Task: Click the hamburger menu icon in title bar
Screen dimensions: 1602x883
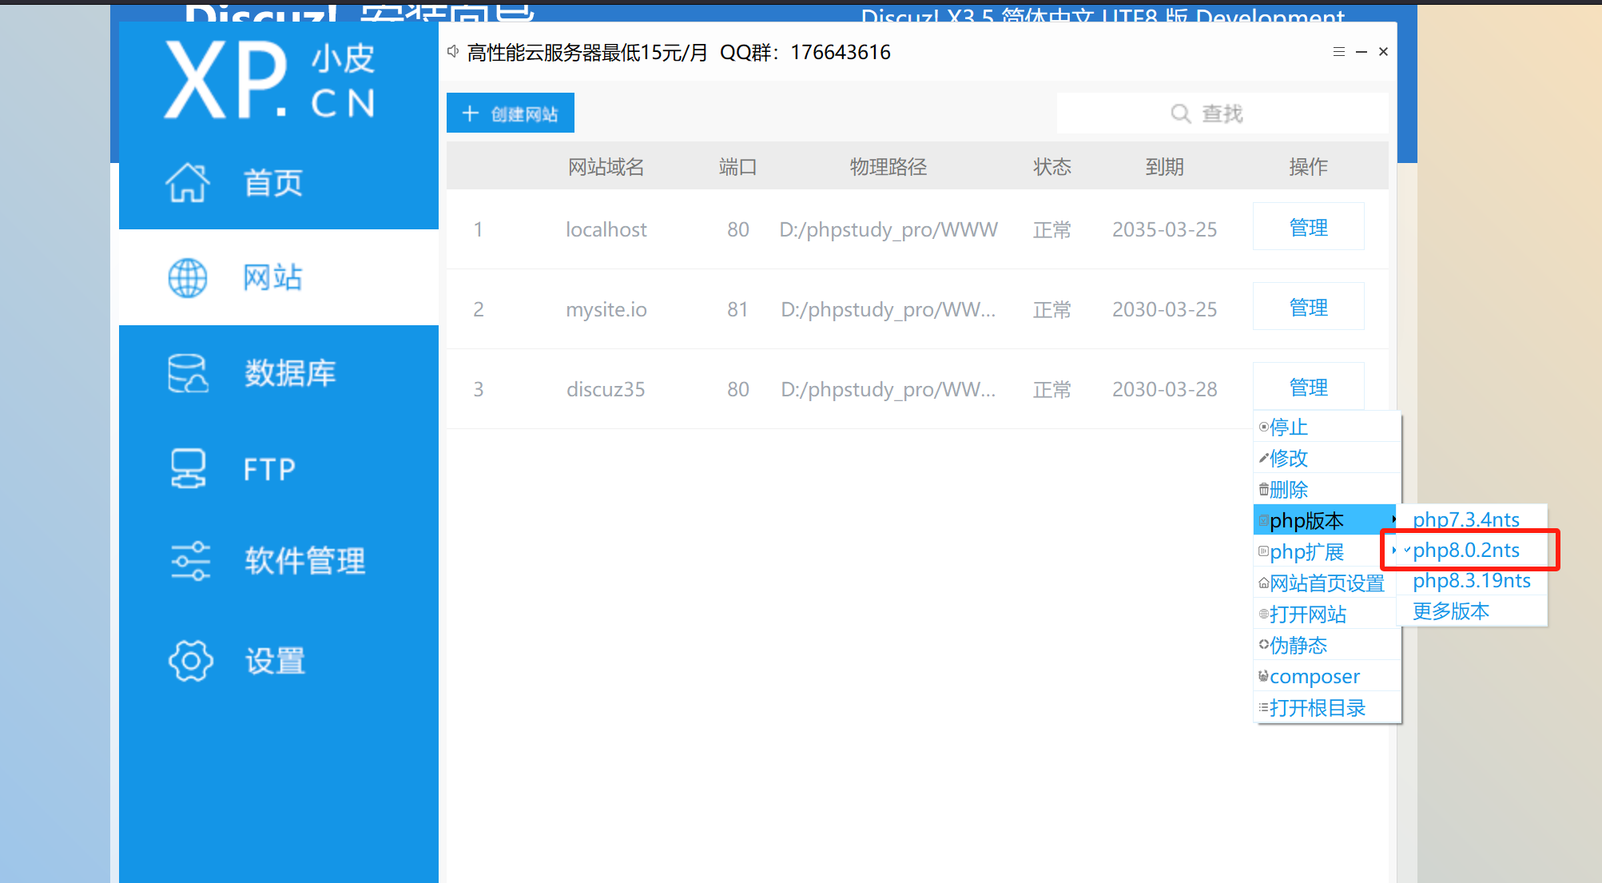Action: click(x=1339, y=52)
